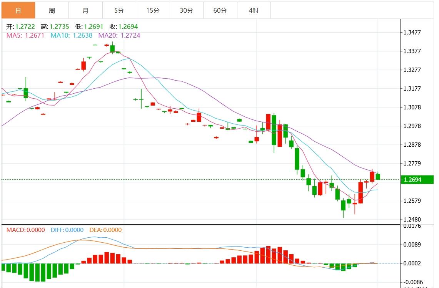Switch to the 周 weekly tab

[52, 10]
